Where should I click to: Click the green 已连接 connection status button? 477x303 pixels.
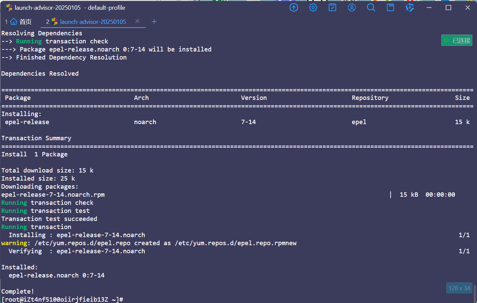457,40
